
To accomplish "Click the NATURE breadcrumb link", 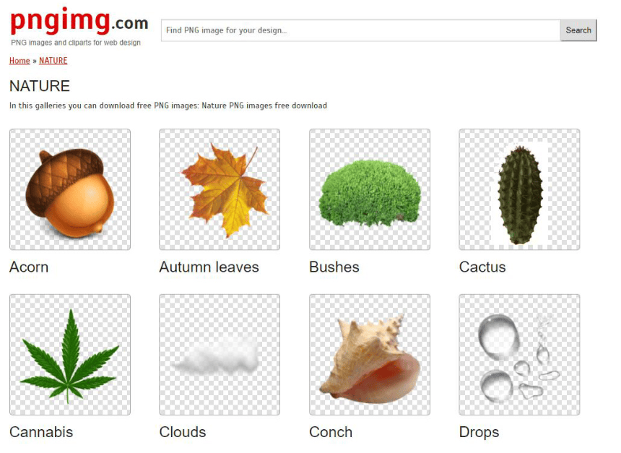I will (x=53, y=61).
